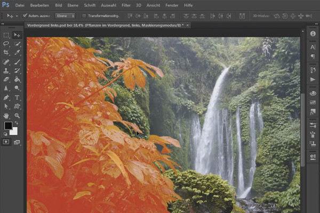Open the Filter menu
This screenshot has height=213, width=320.
126,5
